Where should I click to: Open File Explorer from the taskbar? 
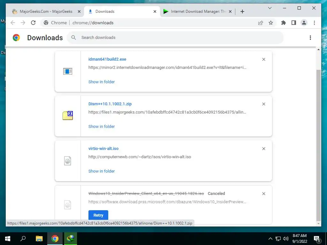(39, 239)
